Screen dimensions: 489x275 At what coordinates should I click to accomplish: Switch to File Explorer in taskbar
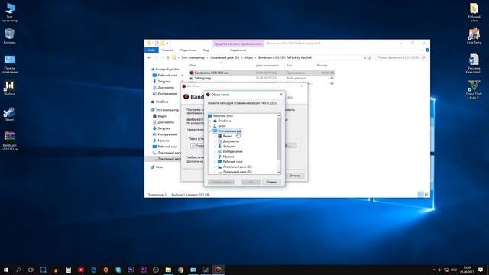point(168,270)
